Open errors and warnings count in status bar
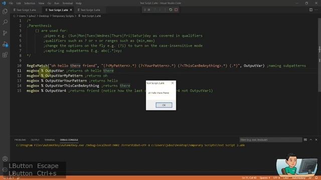The height and width of the screenshot is (180, 321). click(x=8, y=178)
